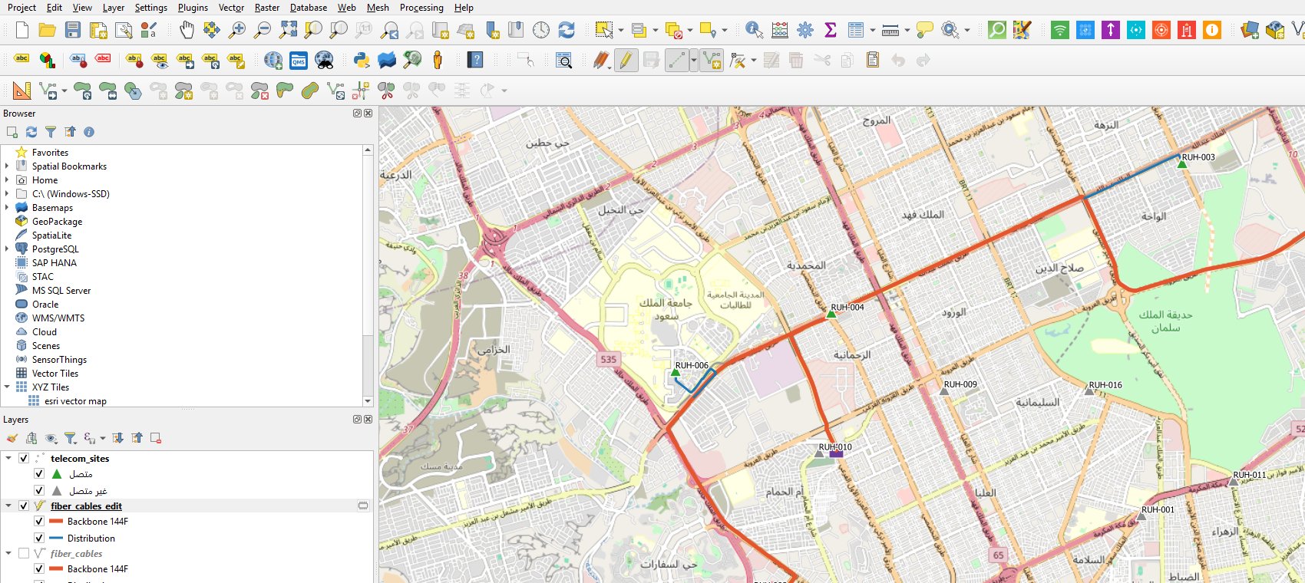Click the Refresh map icon
This screenshot has width=1305, height=583.
pyautogui.click(x=567, y=30)
